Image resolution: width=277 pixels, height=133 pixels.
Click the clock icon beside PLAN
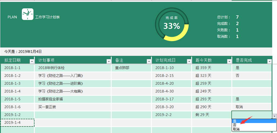coord(28,14)
